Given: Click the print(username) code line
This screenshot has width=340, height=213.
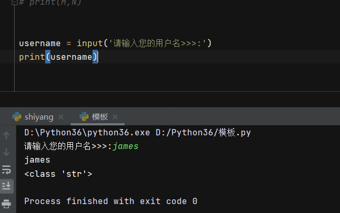Looking at the screenshot, I should point(58,57).
